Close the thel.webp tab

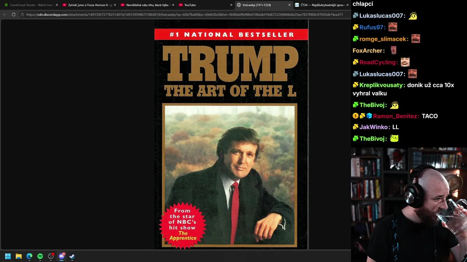[289, 5]
